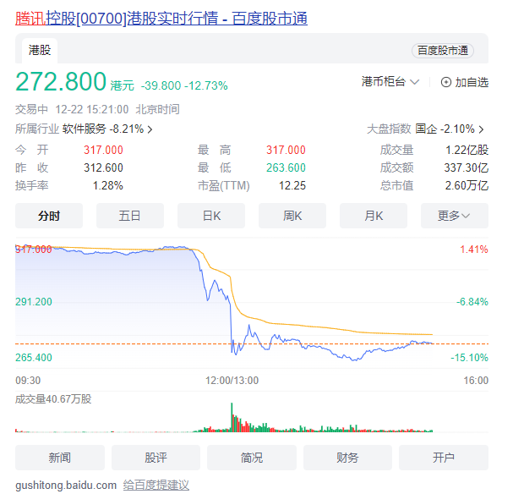Click the 百度股市通 badge button
Image resolution: width=513 pixels, height=494 pixels.
point(443,51)
